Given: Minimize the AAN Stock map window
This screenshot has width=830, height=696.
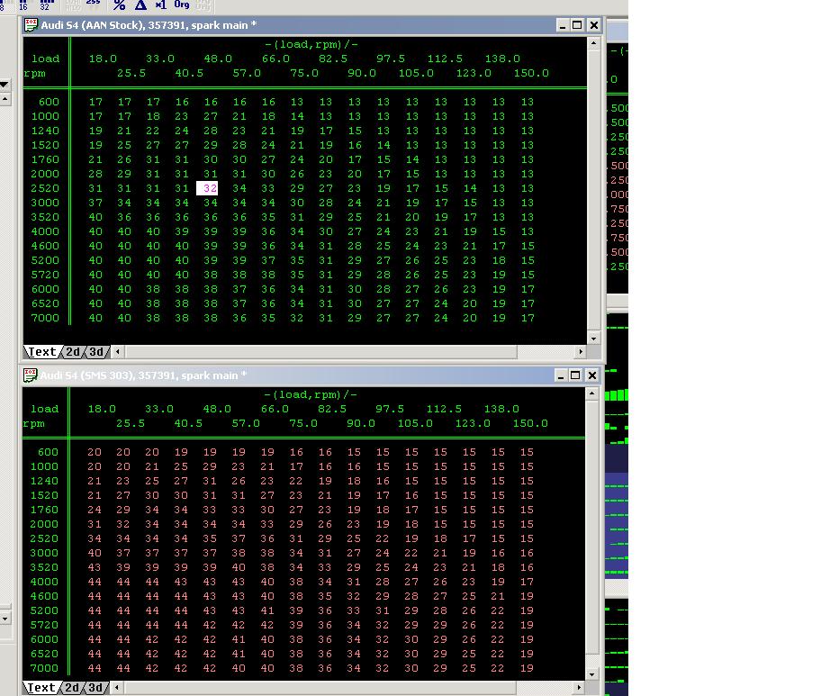Looking at the screenshot, I should tap(563, 25).
